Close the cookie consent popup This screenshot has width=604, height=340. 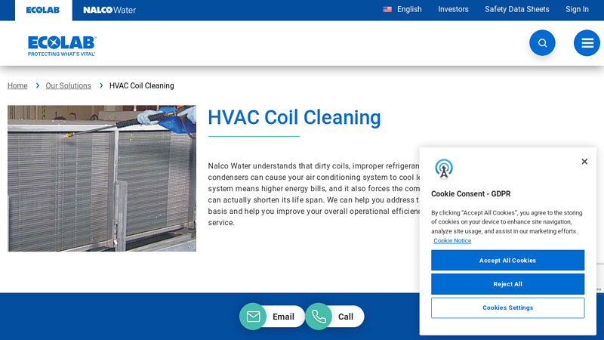[584, 162]
